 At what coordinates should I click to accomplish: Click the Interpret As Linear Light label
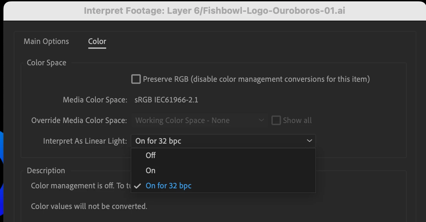85,141
